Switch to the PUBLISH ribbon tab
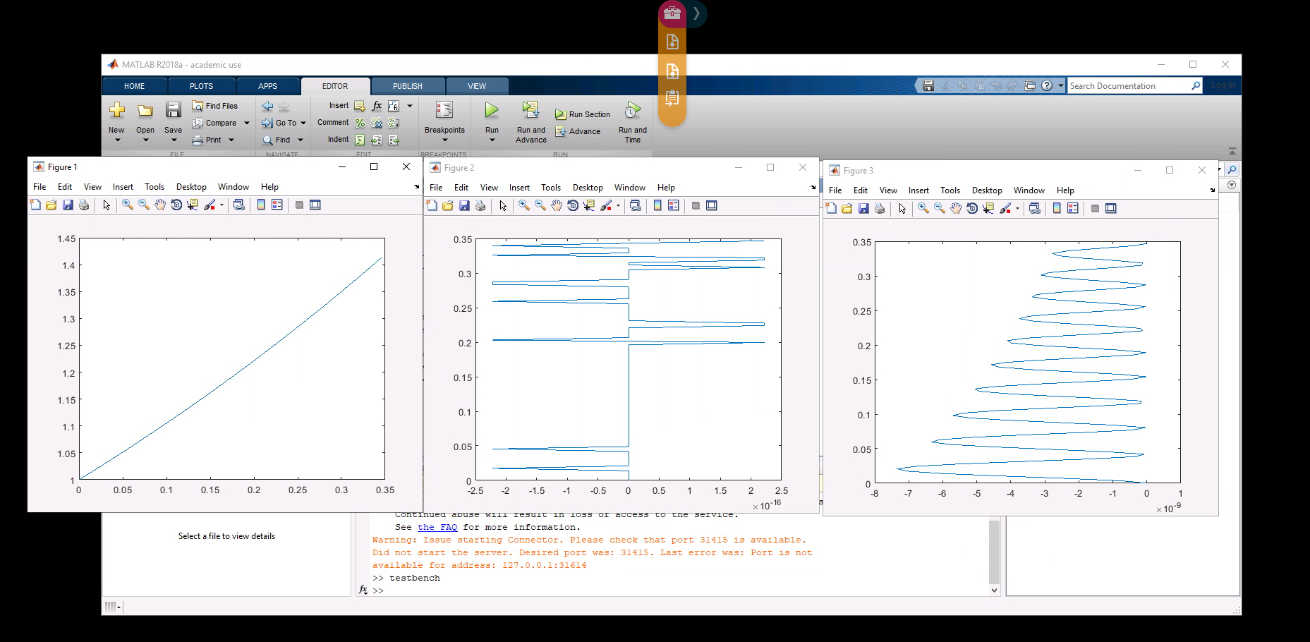Viewport: 1310px width, 642px height. click(407, 85)
